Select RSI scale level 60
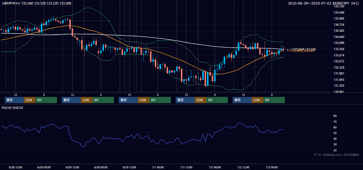Viewport: 363px width, 170px height. [x=335, y=127]
